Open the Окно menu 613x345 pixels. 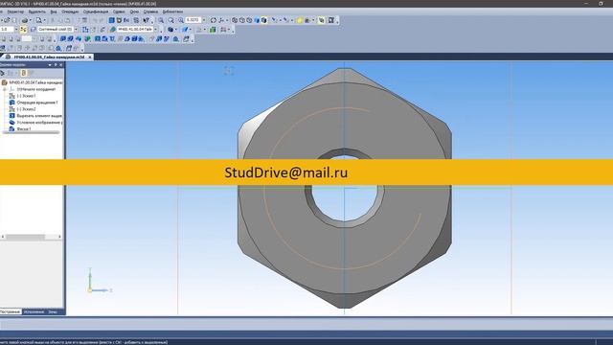(134, 11)
